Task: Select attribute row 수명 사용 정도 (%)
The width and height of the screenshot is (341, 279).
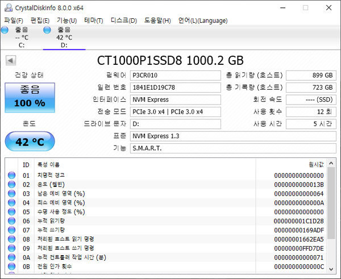Action: 166,212
